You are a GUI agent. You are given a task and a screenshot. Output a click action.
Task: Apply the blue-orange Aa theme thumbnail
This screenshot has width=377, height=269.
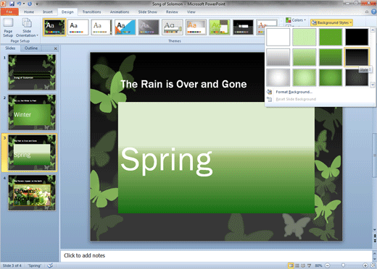pyautogui.click(x=125, y=27)
